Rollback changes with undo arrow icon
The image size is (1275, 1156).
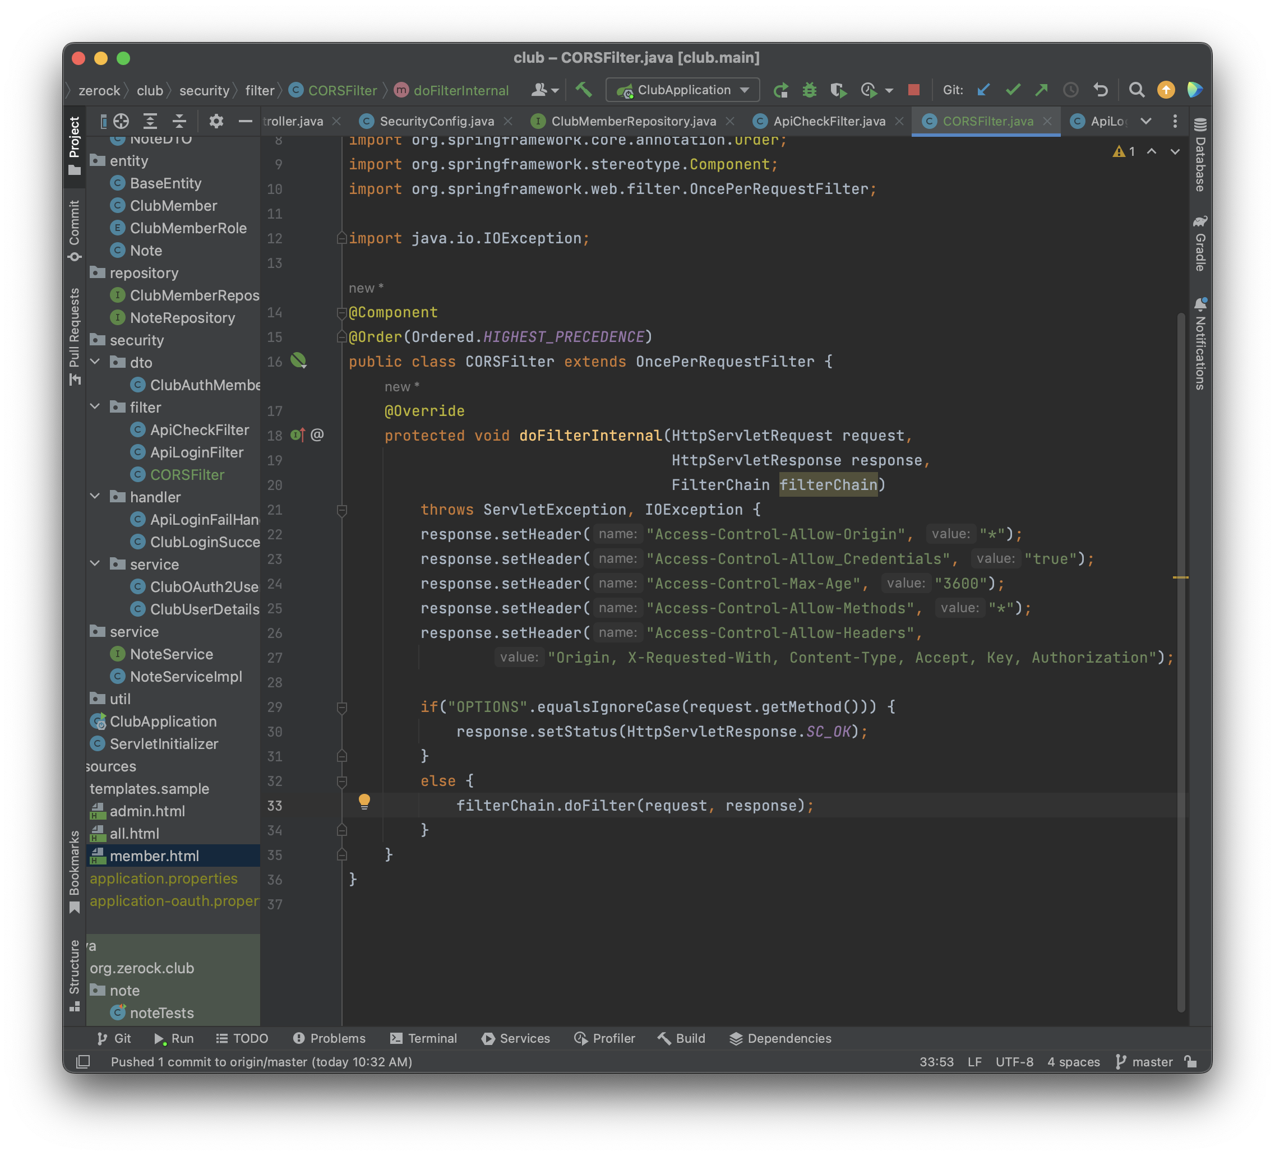pos(1101,90)
